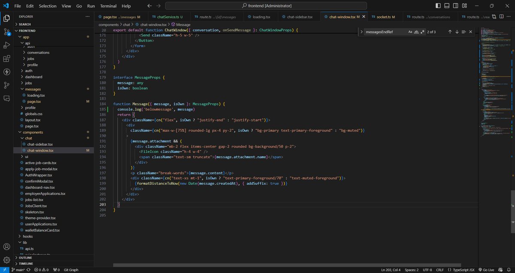Expand the find widget to show replace field
Image resolution: width=515 pixels, height=273 pixels.
(362, 32)
